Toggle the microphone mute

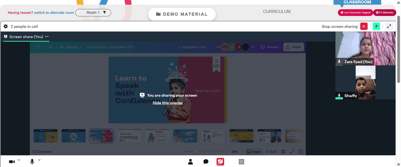(32, 162)
